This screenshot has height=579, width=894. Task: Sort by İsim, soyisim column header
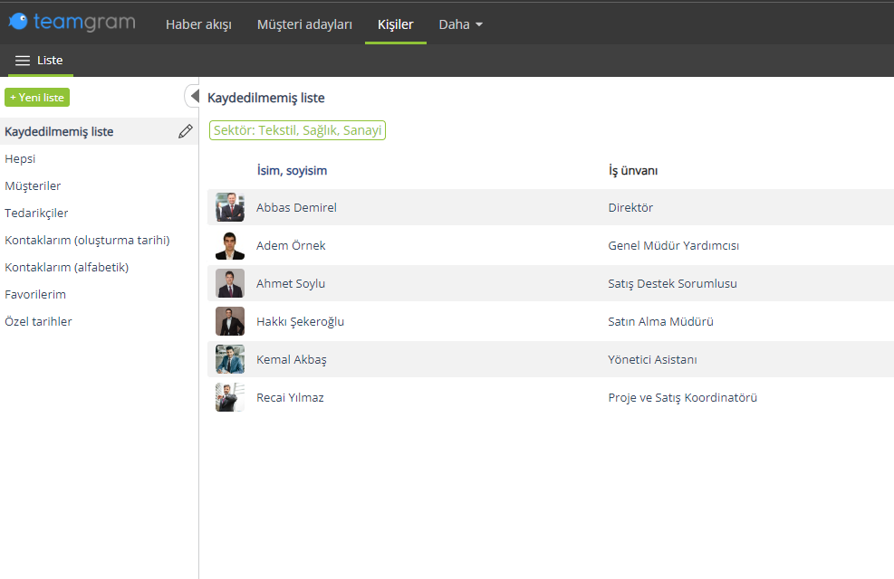(292, 170)
